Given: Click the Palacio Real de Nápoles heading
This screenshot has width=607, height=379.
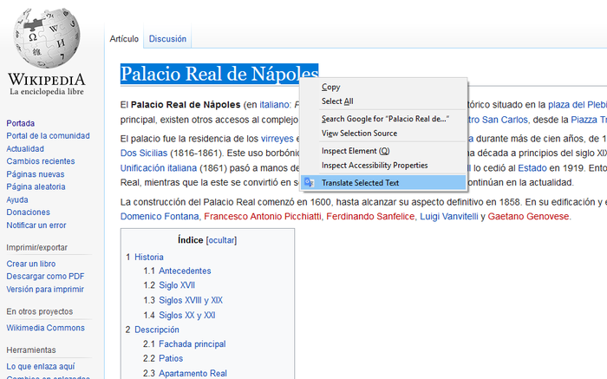Looking at the screenshot, I should click(x=219, y=74).
